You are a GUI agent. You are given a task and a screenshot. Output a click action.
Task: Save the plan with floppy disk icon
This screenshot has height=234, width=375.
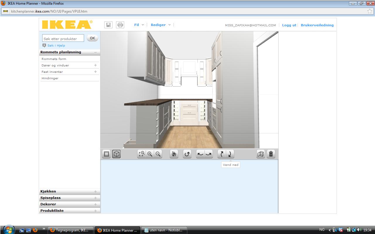[108, 25]
